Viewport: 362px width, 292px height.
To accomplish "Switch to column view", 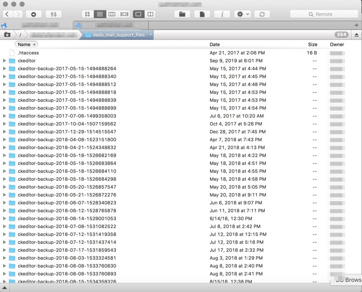I will click(112, 14).
